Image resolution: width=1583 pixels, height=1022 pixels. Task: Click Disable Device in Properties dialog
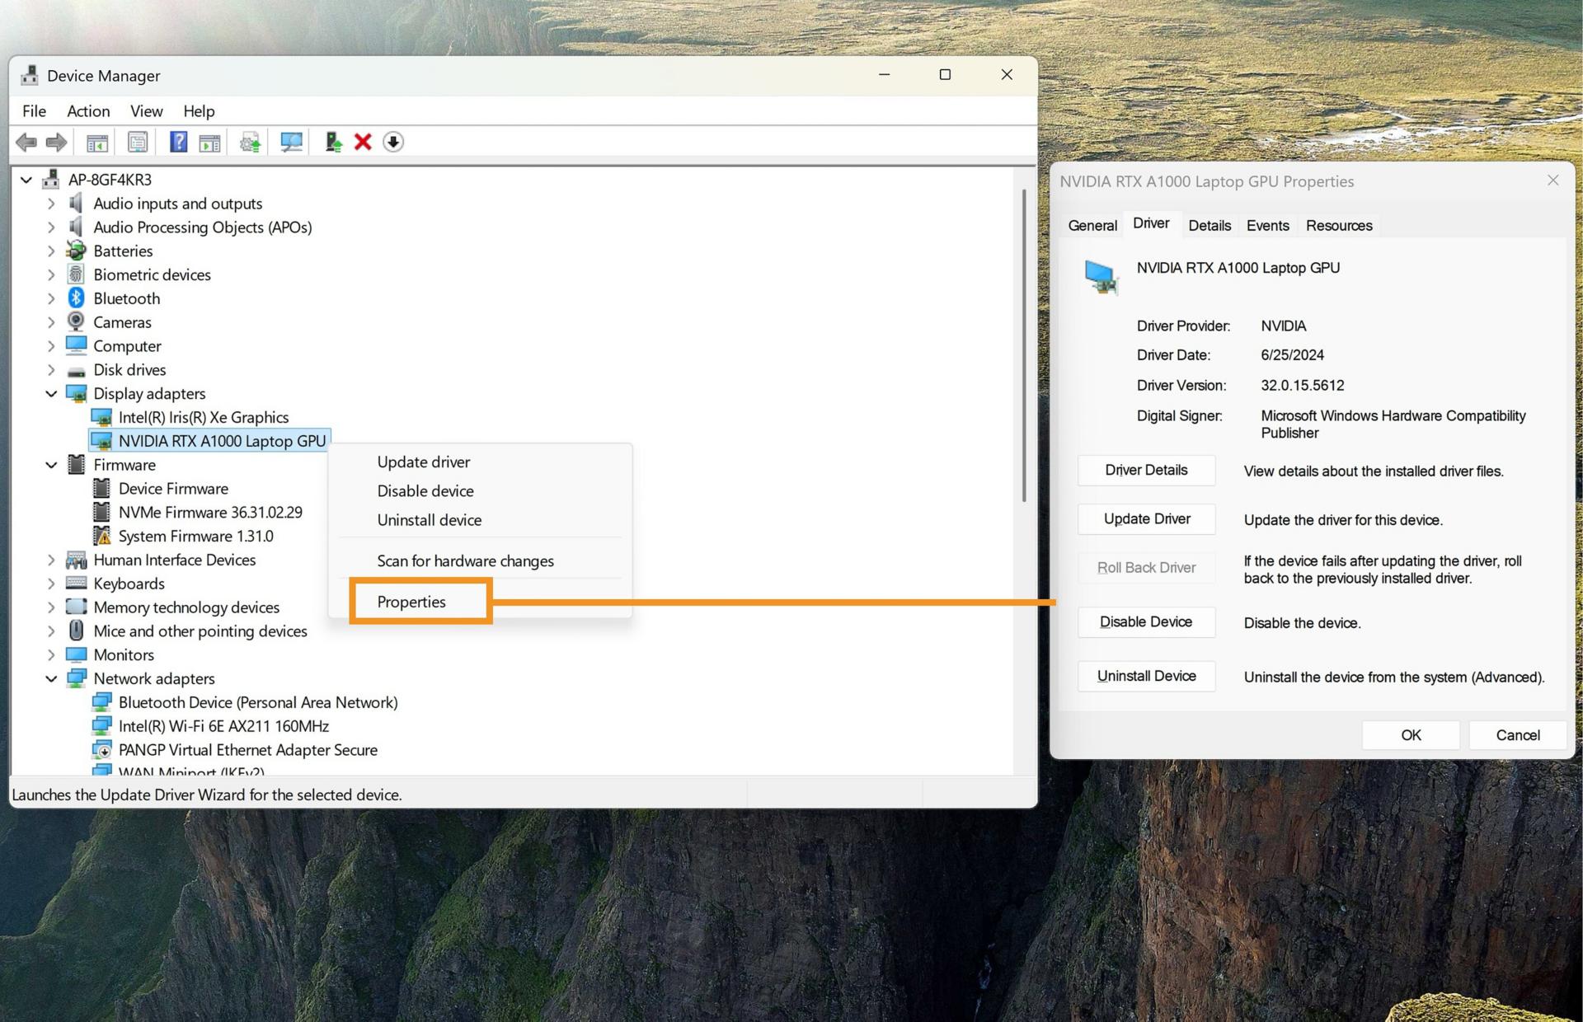point(1145,621)
